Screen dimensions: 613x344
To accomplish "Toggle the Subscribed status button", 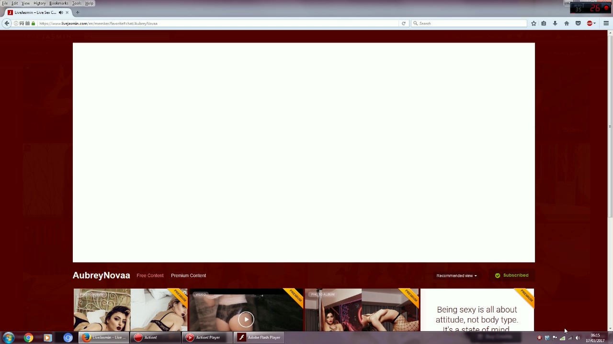I will pyautogui.click(x=511, y=275).
